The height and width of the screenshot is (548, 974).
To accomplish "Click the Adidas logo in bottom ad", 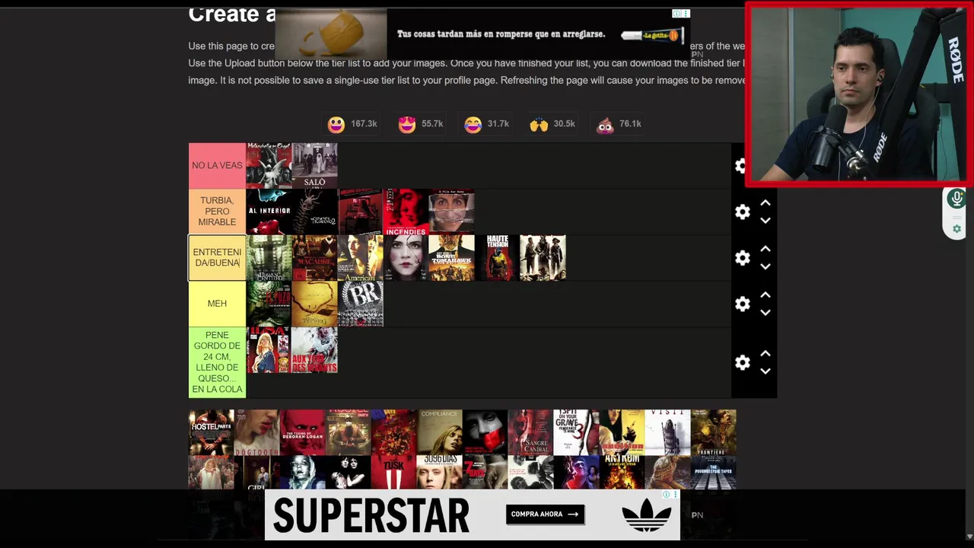I will (647, 515).
